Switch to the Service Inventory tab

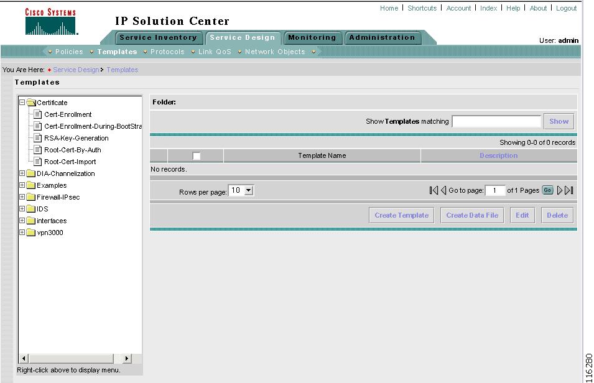click(159, 37)
